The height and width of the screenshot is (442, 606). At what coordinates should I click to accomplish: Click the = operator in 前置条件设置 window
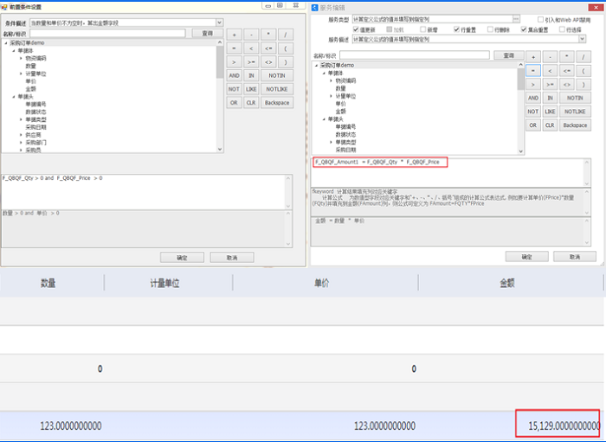click(234, 48)
